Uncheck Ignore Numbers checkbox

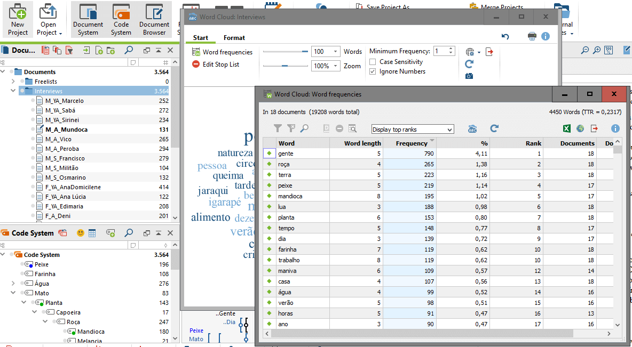(373, 71)
